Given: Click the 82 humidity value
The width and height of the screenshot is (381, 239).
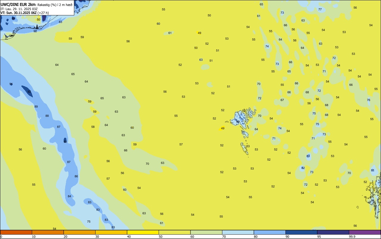Looking at the screenshot, I should click(303, 168).
